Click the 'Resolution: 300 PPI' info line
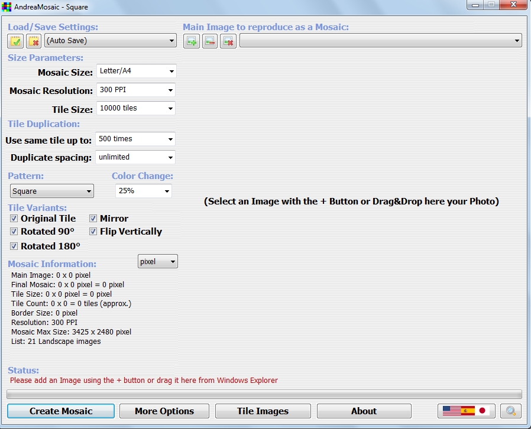Screen dimensions: 531x429 coord(44,323)
